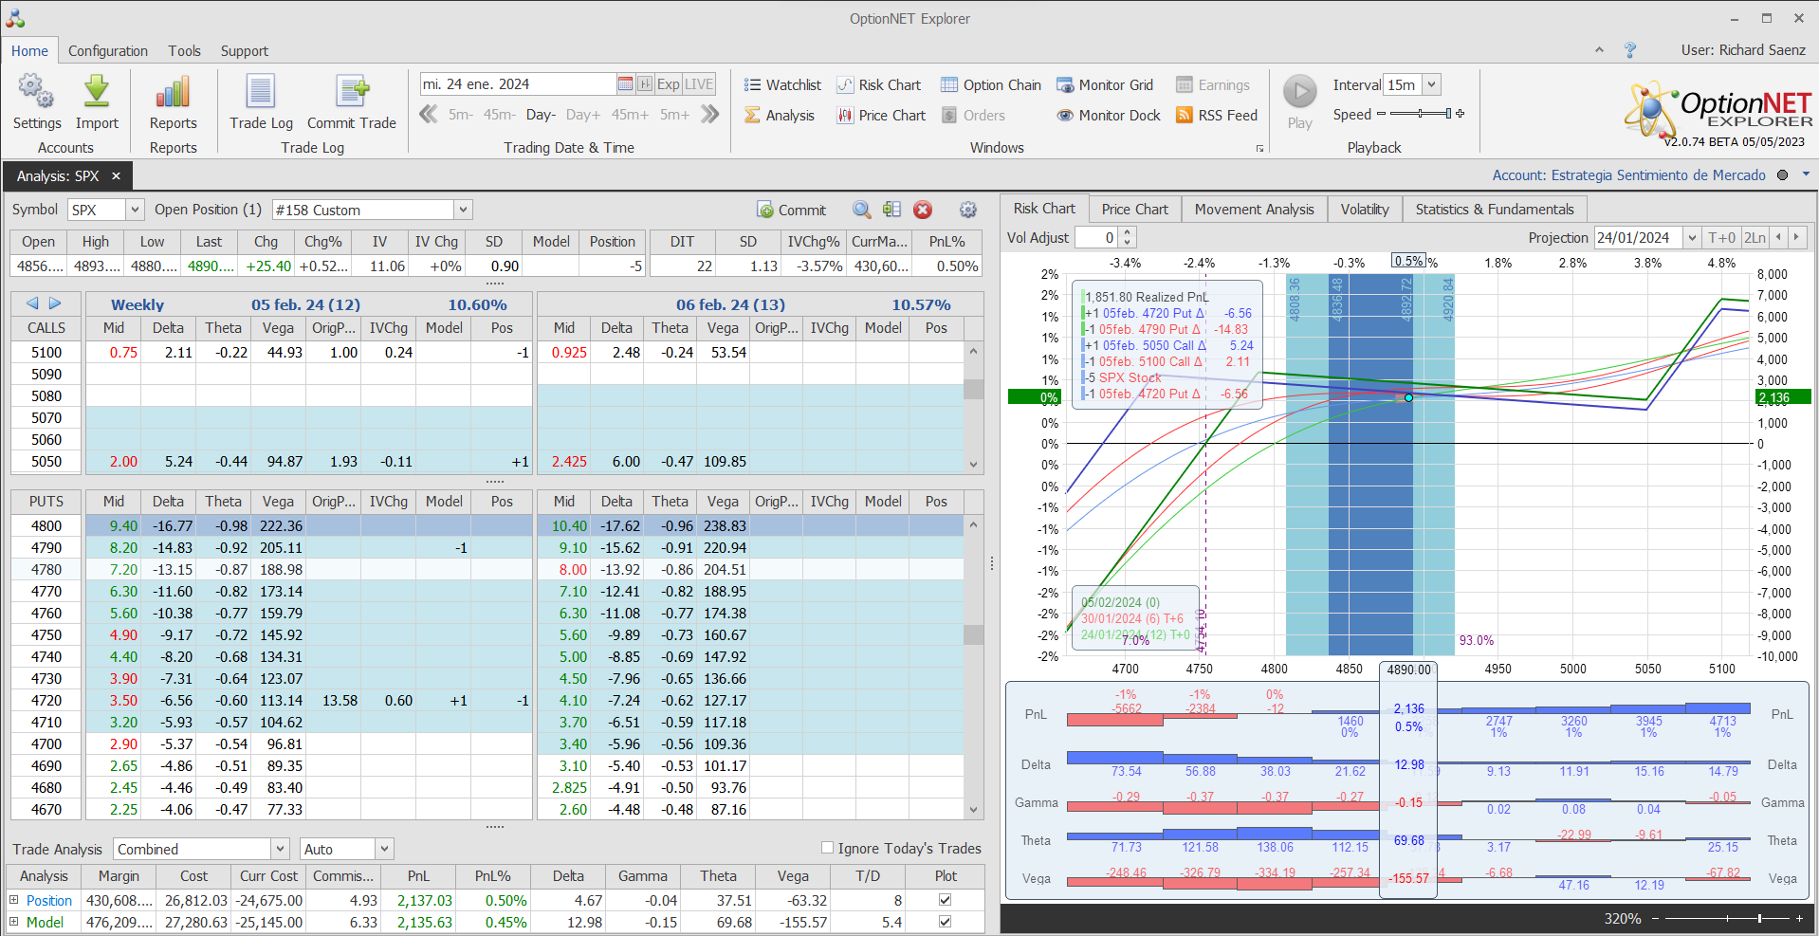
Task: Uncheck the Model row Plot checkbox
Action: click(945, 922)
